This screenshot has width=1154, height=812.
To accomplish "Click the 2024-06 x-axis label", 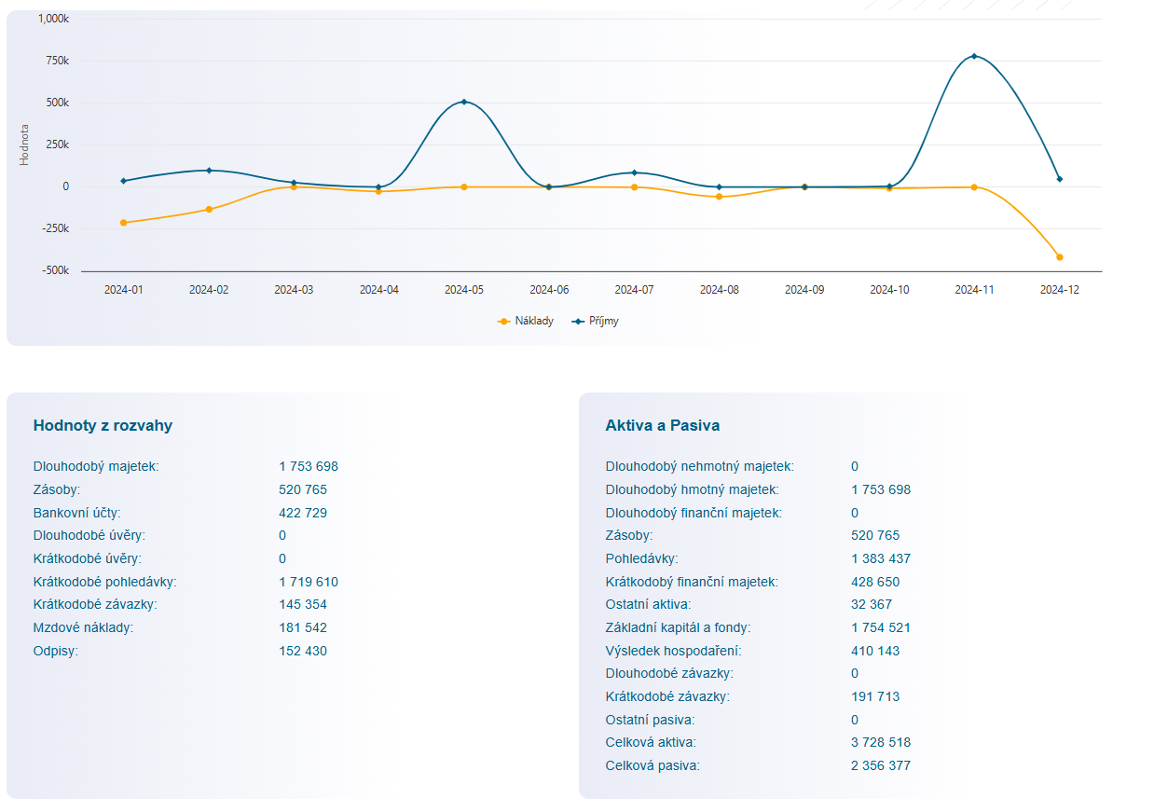I will click(x=549, y=290).
